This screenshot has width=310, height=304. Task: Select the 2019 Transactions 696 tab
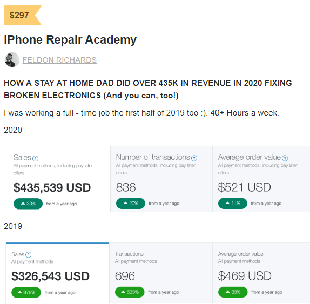pos(161,273)
